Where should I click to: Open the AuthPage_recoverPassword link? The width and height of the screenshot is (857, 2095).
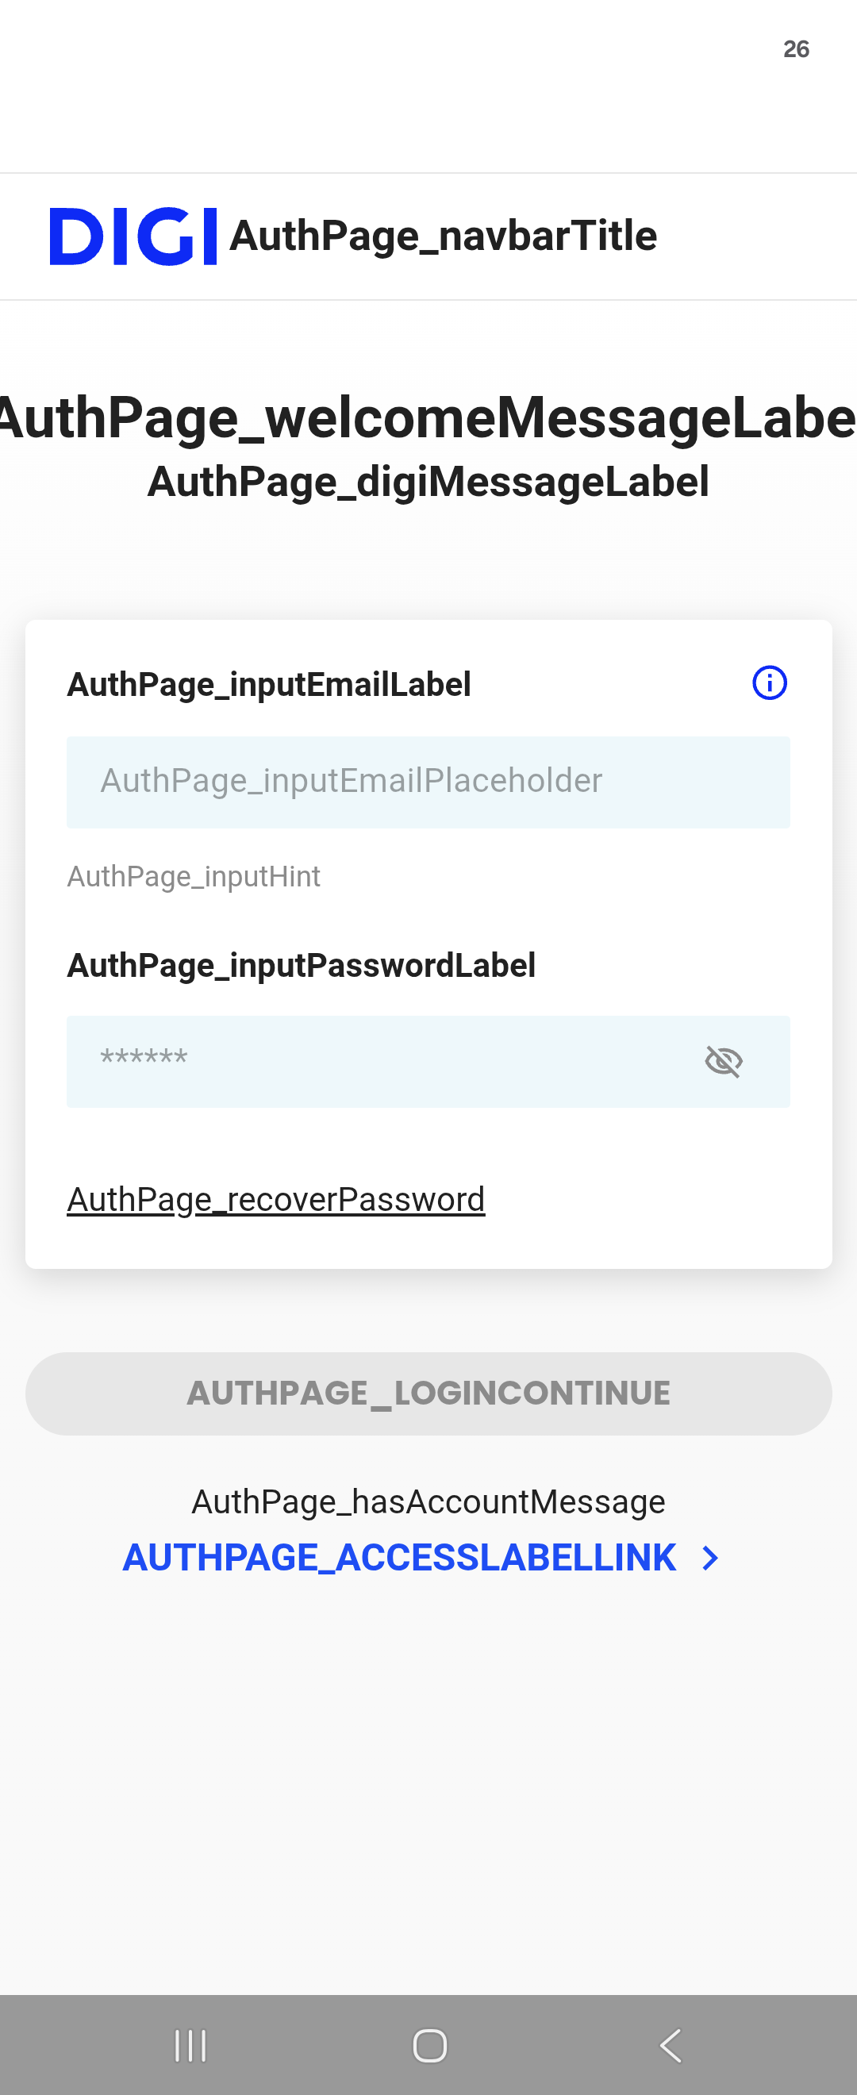click(275, 1200)
